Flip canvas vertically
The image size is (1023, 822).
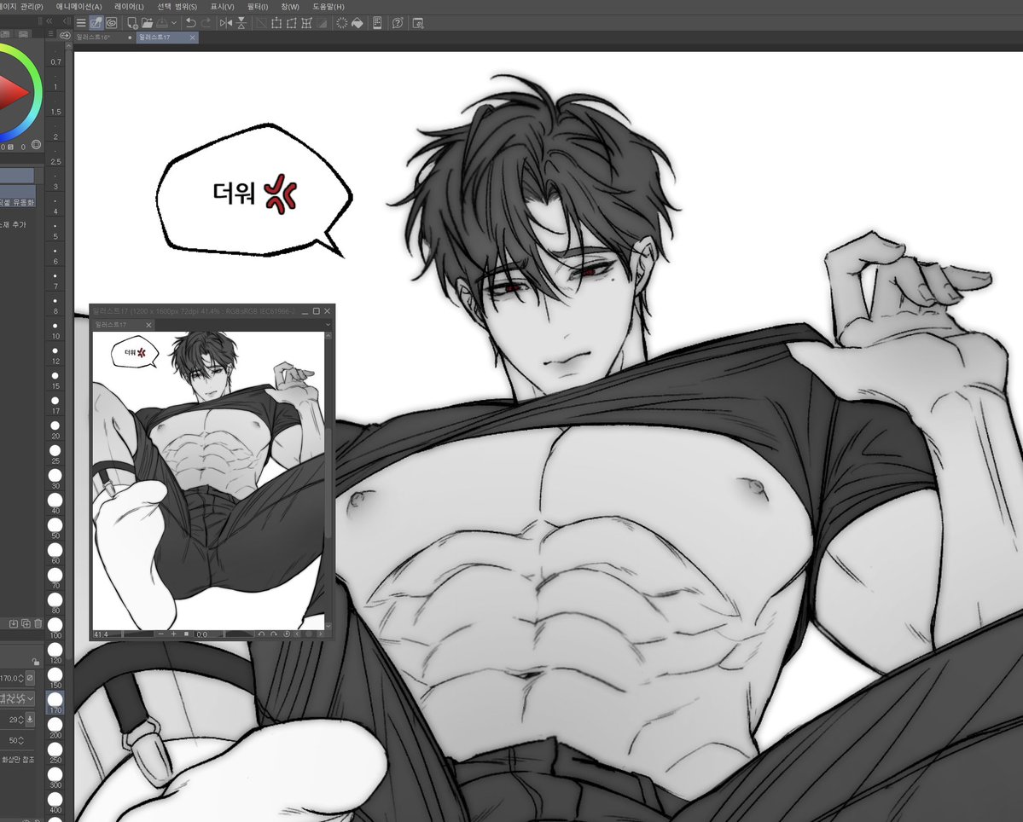tap(241, 23)
